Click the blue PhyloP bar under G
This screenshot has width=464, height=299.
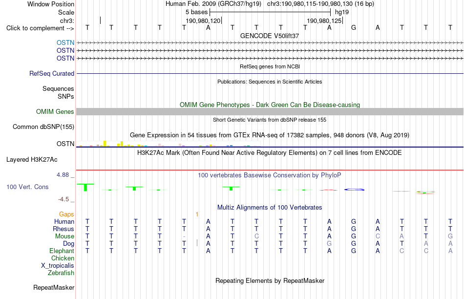pyautogui.click(x=354, y=190)
